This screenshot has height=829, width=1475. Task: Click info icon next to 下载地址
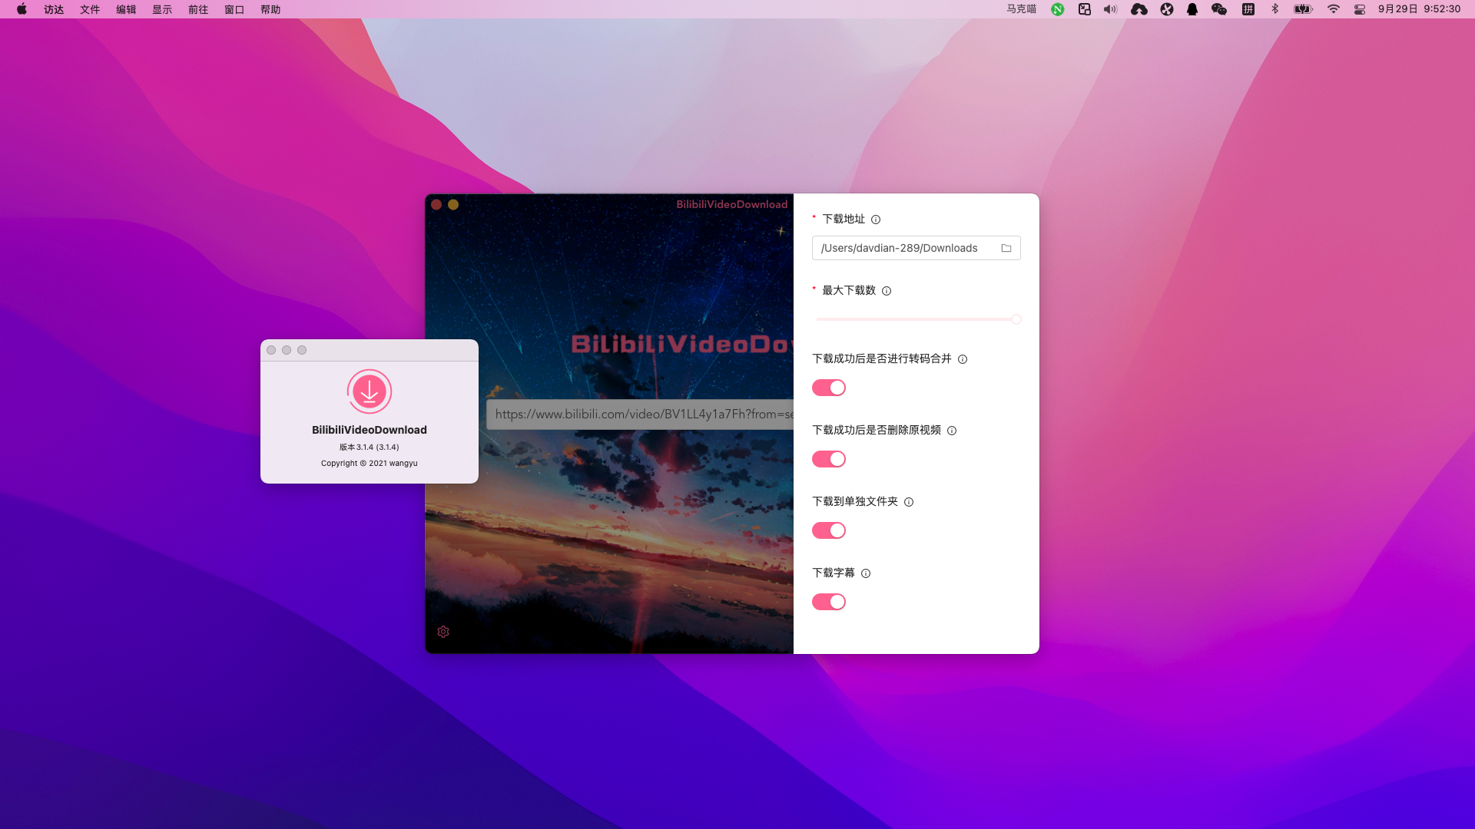[876, 220]
